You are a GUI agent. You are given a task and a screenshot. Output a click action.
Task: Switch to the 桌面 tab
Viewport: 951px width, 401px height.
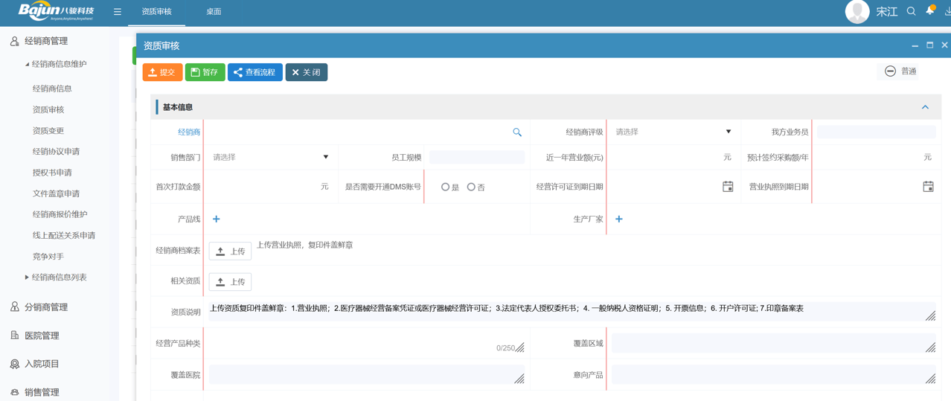[x=214, y=12]
